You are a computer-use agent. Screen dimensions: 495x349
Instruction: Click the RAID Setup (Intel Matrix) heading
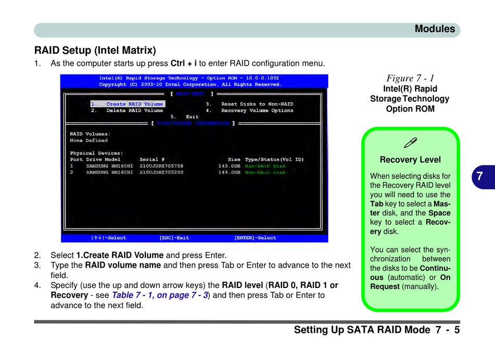[95, 51]
